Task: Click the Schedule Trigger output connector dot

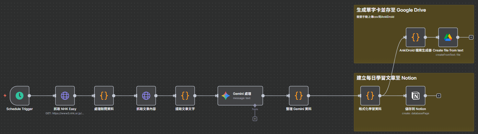Action: pyautogui.click(x=29, y=95)
